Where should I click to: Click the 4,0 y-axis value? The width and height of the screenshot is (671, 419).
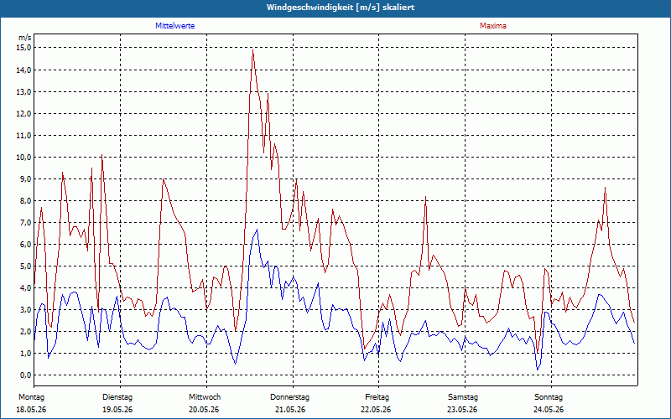(x=25, y=287)
